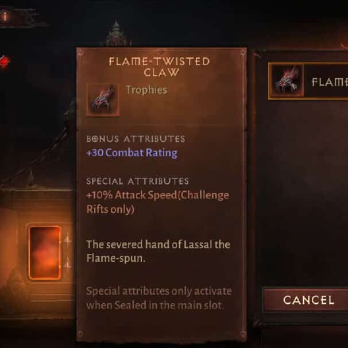Click the Trophies category label

[146, 90]
